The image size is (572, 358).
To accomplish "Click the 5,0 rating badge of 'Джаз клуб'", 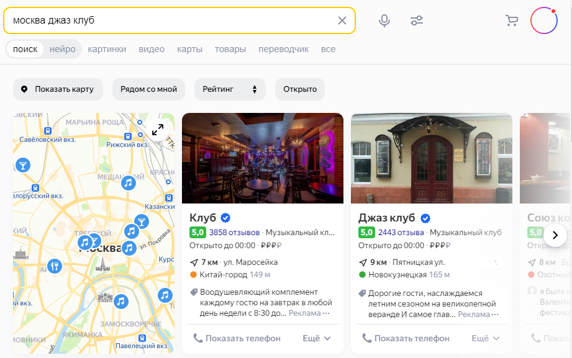I will pos(366,232).
